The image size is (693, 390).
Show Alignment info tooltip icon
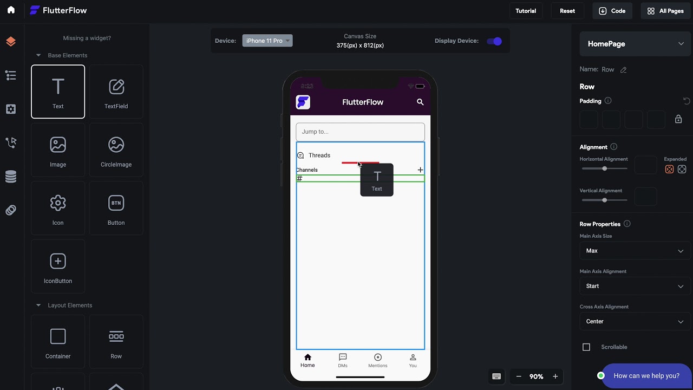tap(614, 147)
